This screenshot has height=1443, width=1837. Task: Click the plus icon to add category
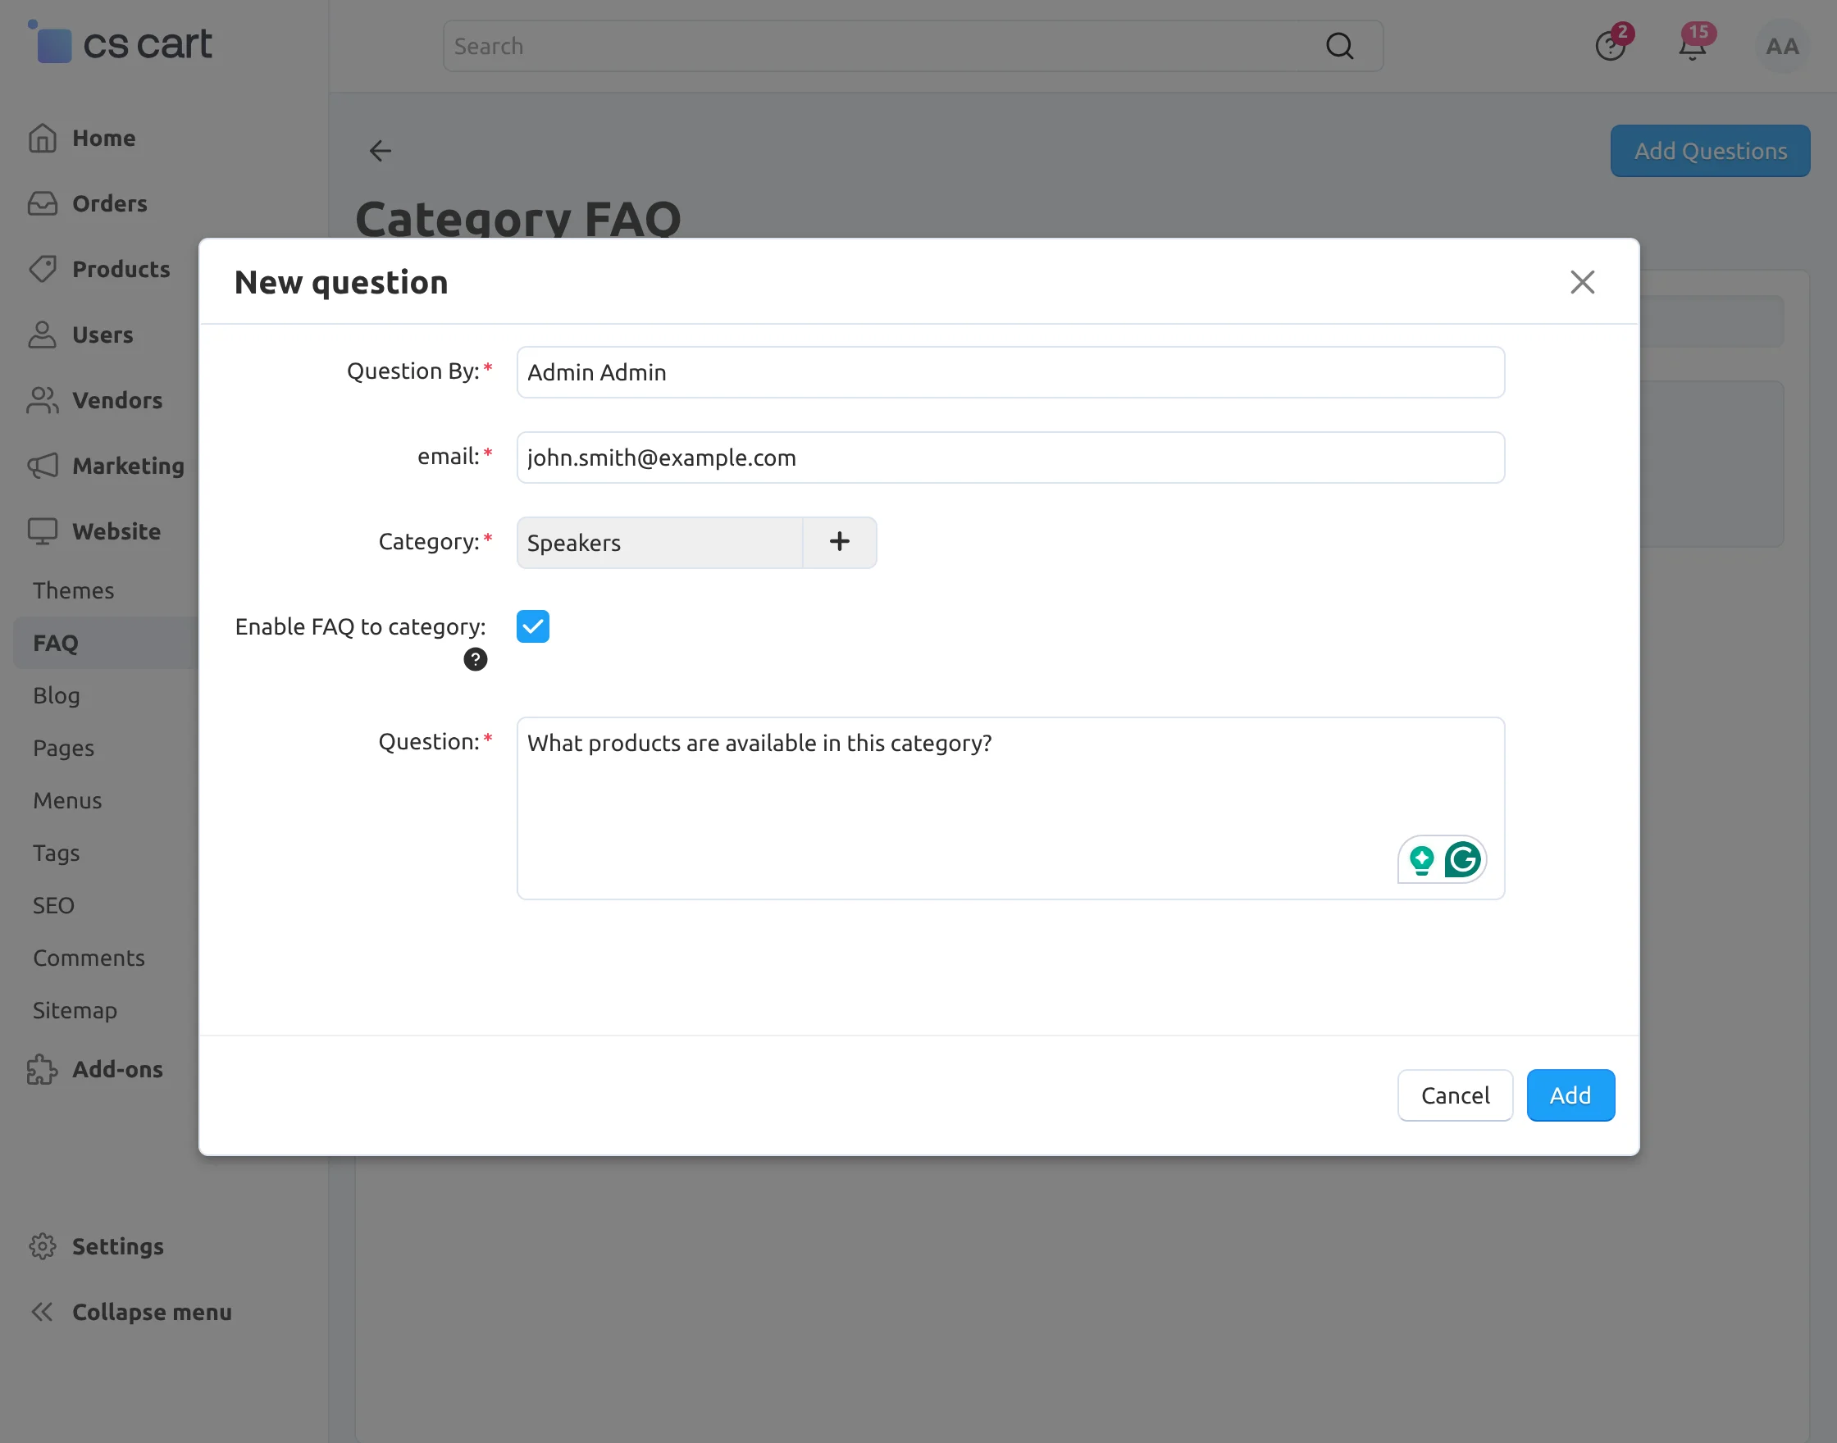pyautogui.click(x=839, y=543)
